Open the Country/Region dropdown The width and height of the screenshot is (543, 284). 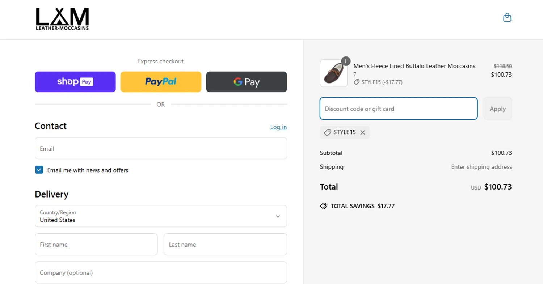click(x=161, y=216)
